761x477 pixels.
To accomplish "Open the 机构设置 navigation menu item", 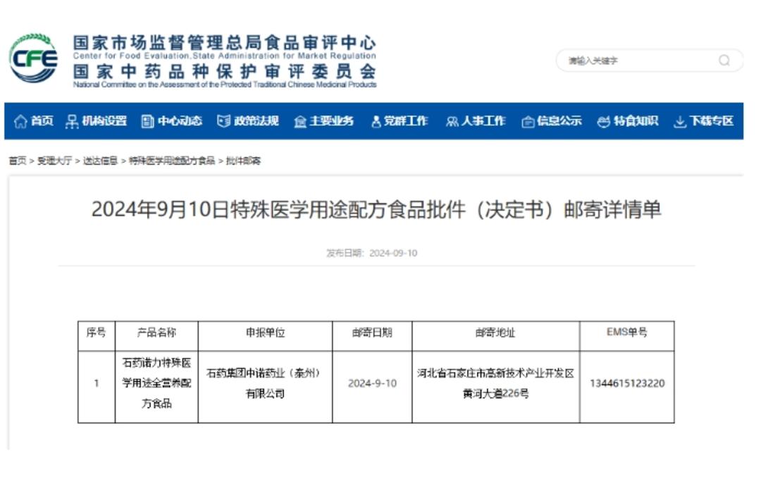I will (104, 120).
